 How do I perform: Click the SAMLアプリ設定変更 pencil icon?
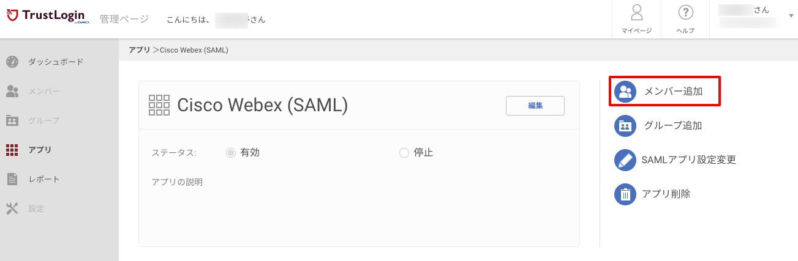(625, 160)
